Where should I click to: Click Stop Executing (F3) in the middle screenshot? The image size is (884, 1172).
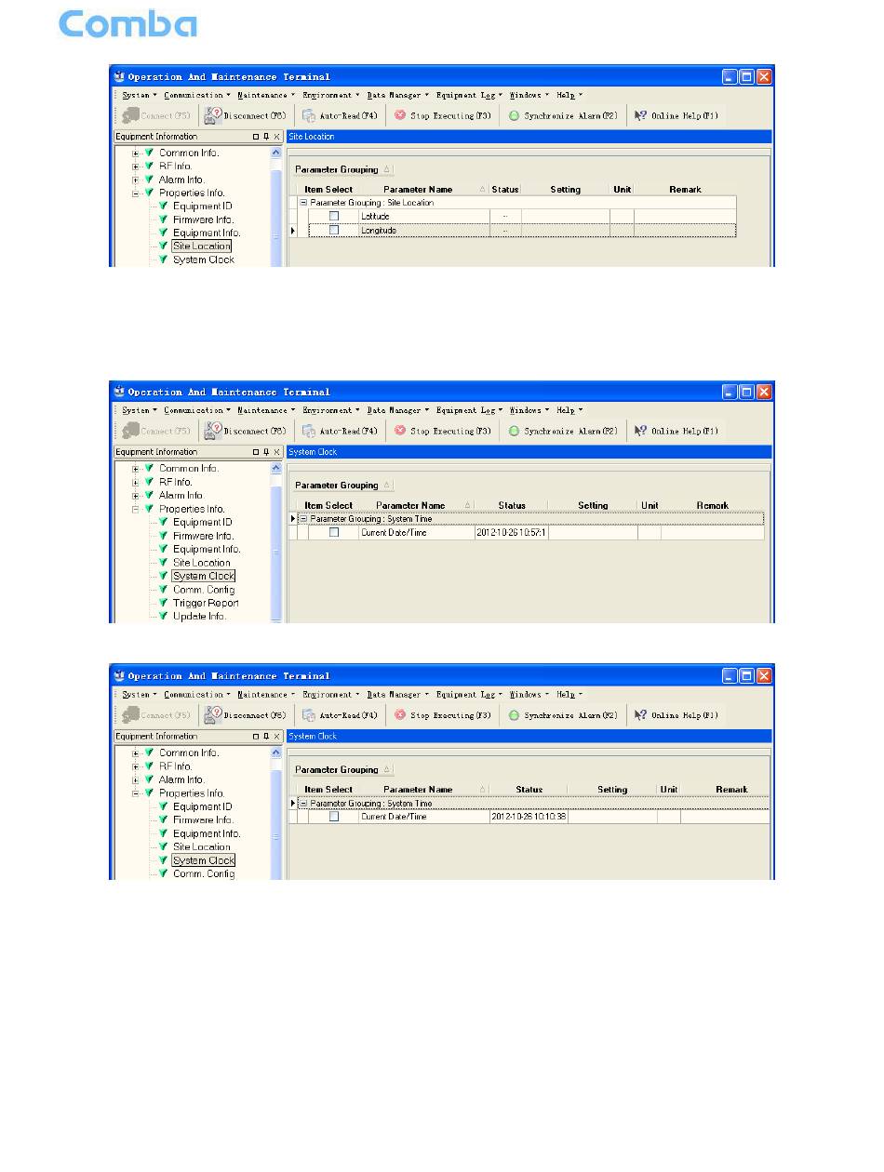(x=443, y=432)
